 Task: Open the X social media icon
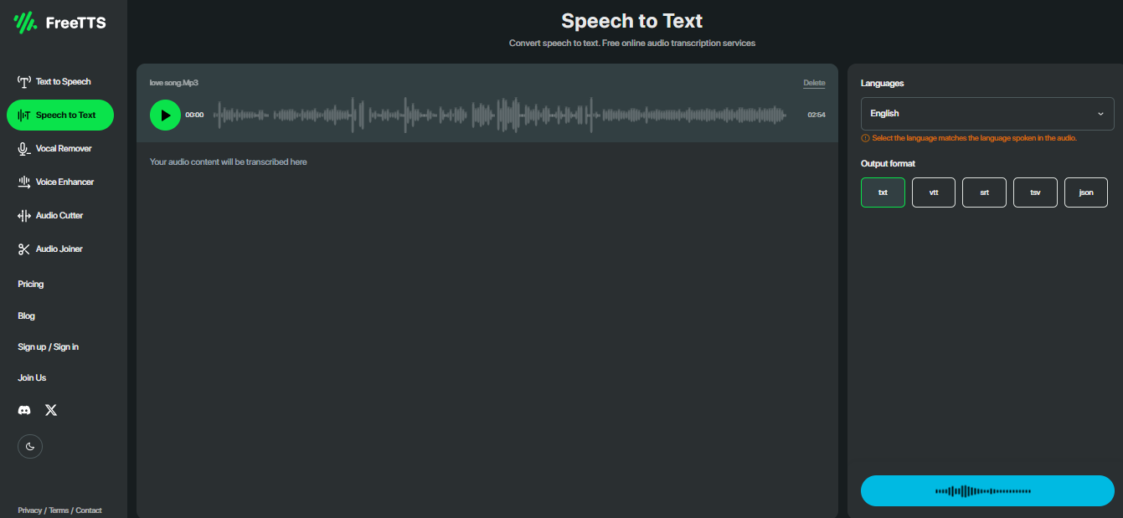(x=51, y=410)
